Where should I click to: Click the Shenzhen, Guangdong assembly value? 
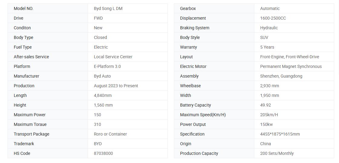coord(281,76)
